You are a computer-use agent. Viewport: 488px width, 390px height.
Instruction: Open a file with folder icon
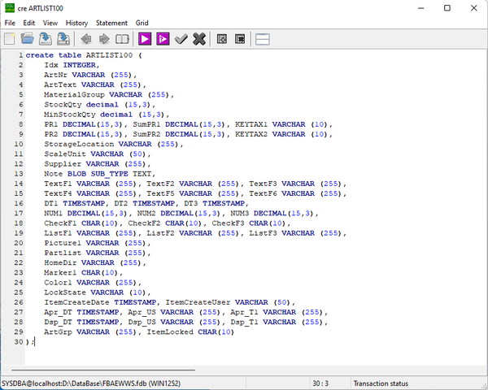click(28, 39)
